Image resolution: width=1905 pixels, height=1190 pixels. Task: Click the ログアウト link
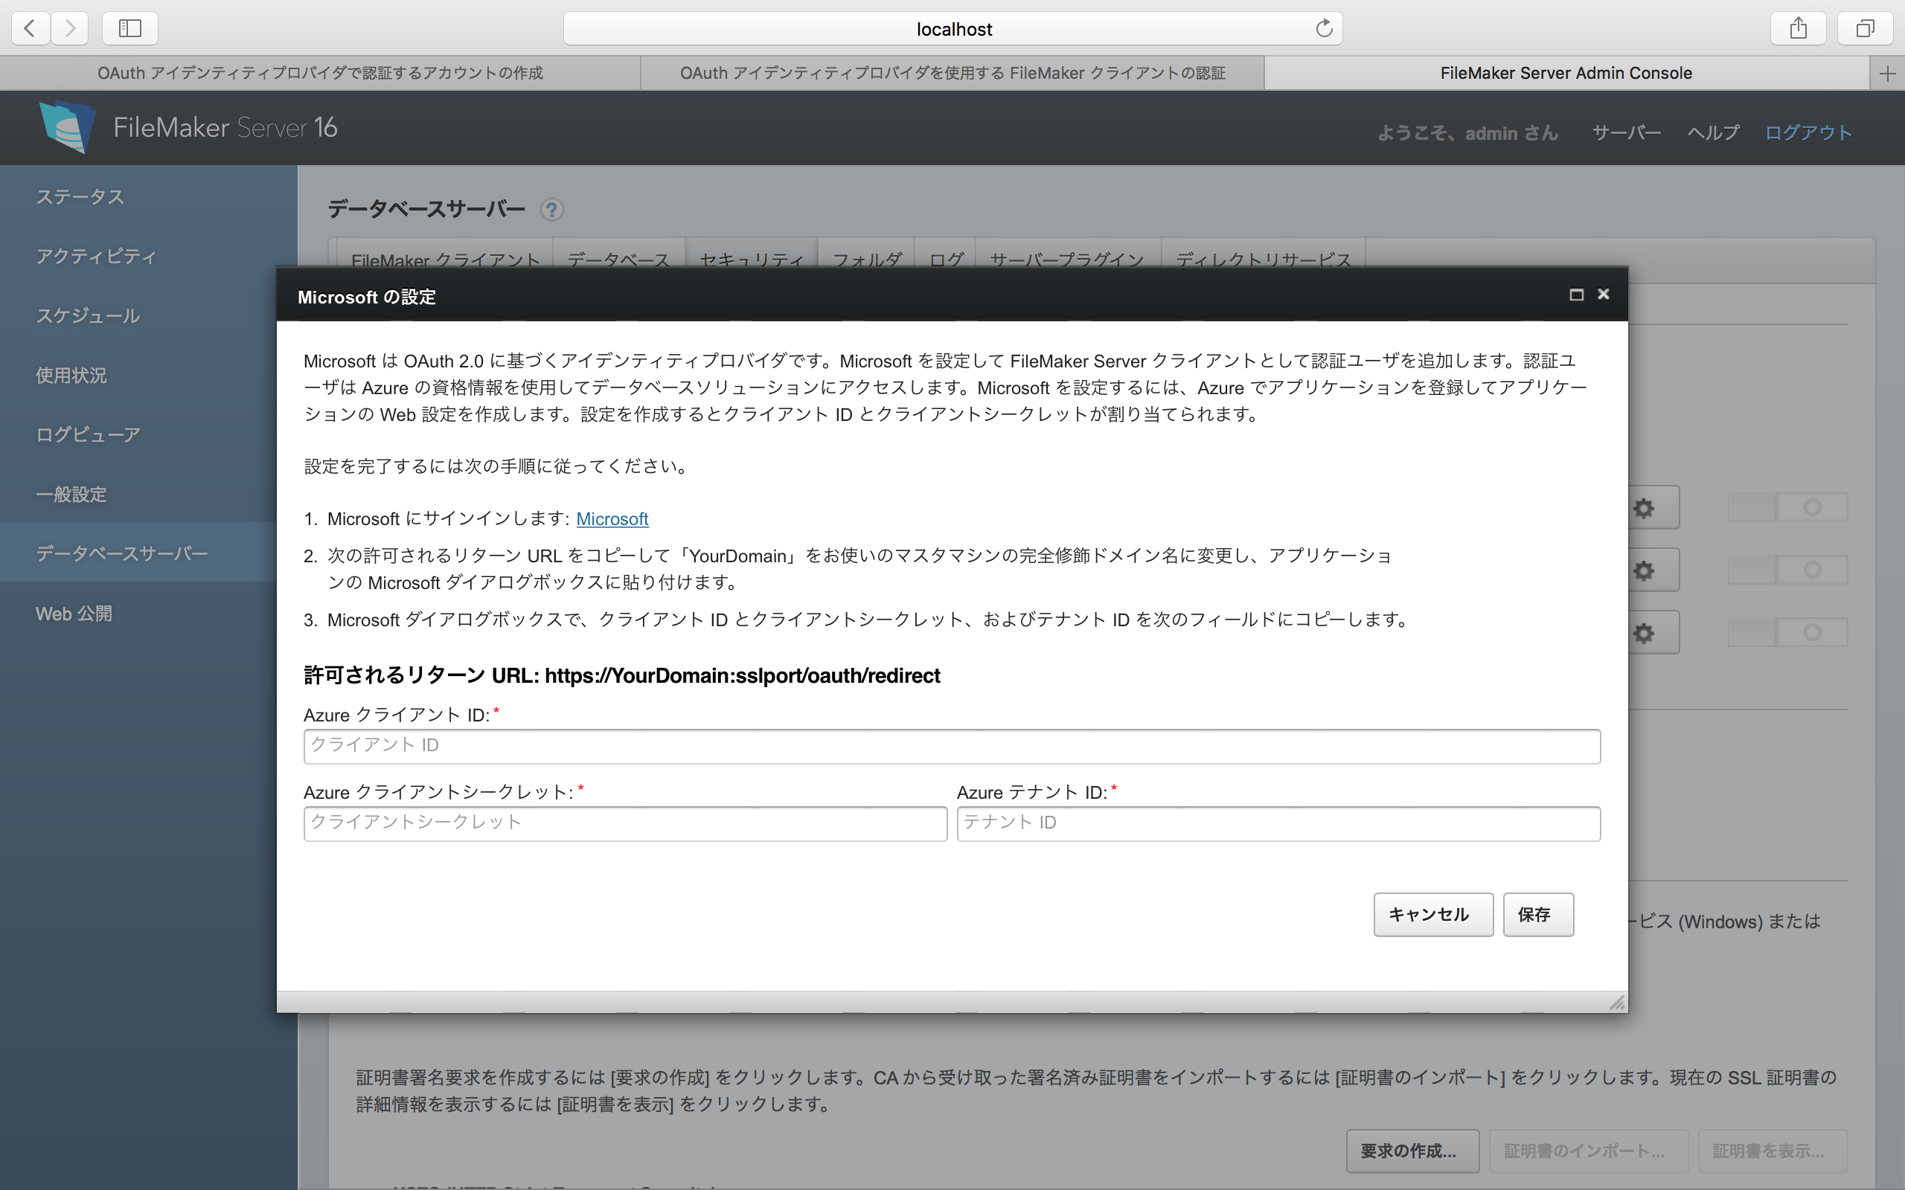click(1808, 132)
